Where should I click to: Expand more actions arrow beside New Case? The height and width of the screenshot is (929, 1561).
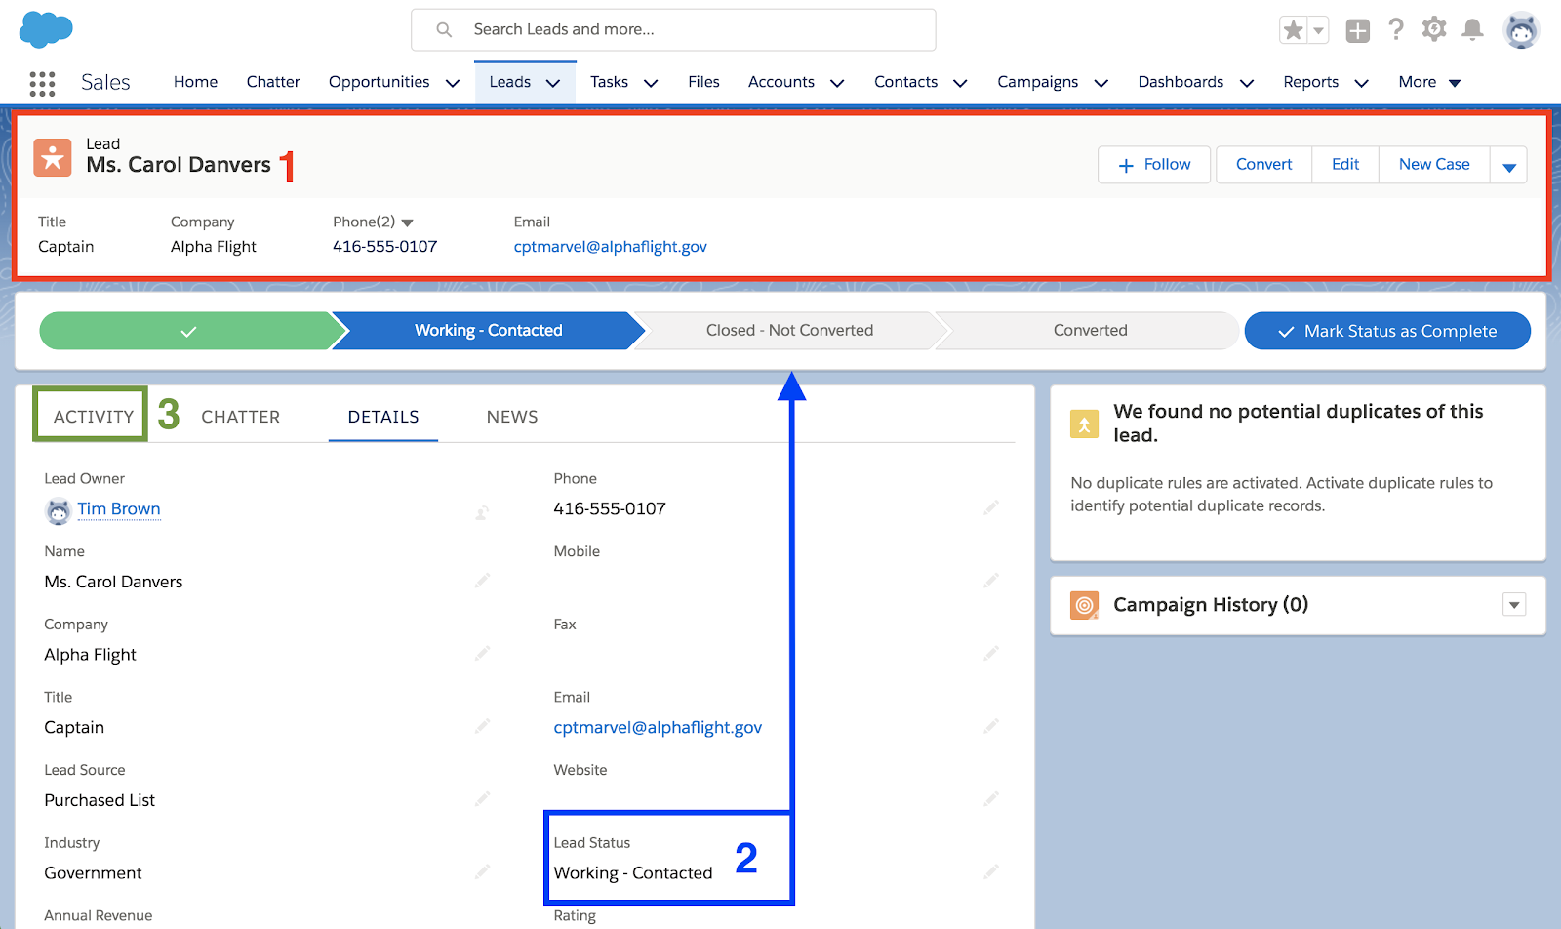(1508, 166)
